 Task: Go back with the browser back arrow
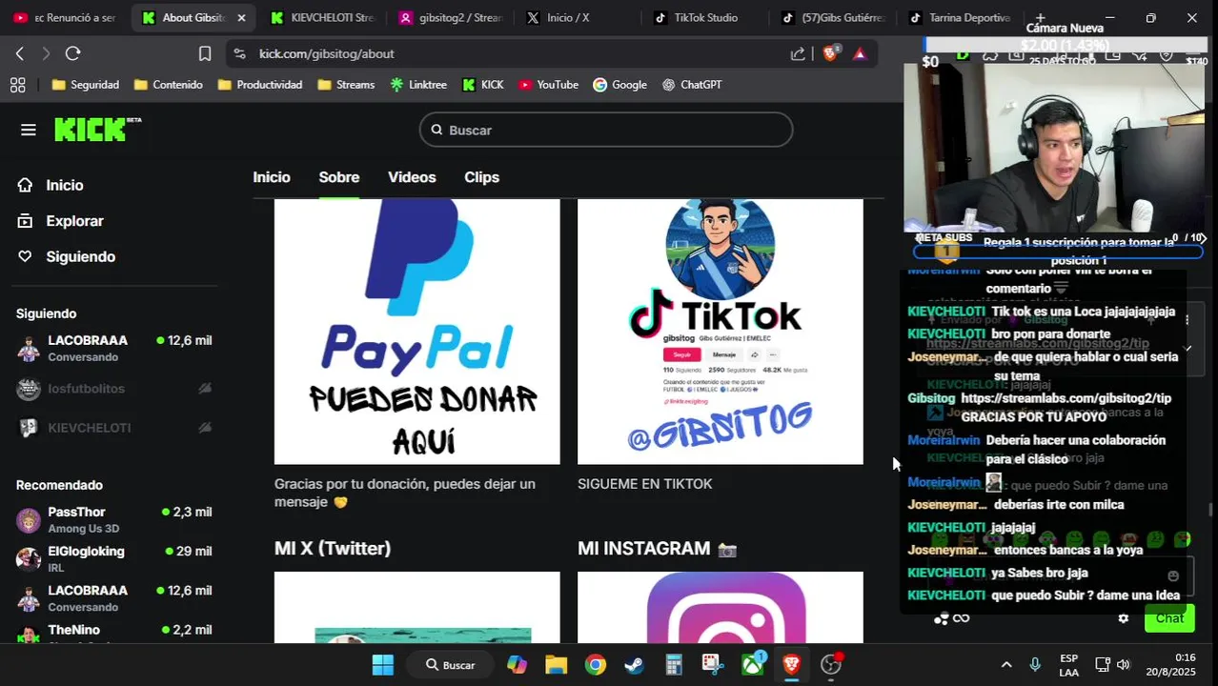point(19,53)
